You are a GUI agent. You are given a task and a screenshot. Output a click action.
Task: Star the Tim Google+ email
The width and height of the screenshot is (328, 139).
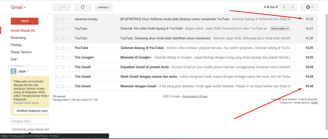pyautogui.click(x=63, y=57)
